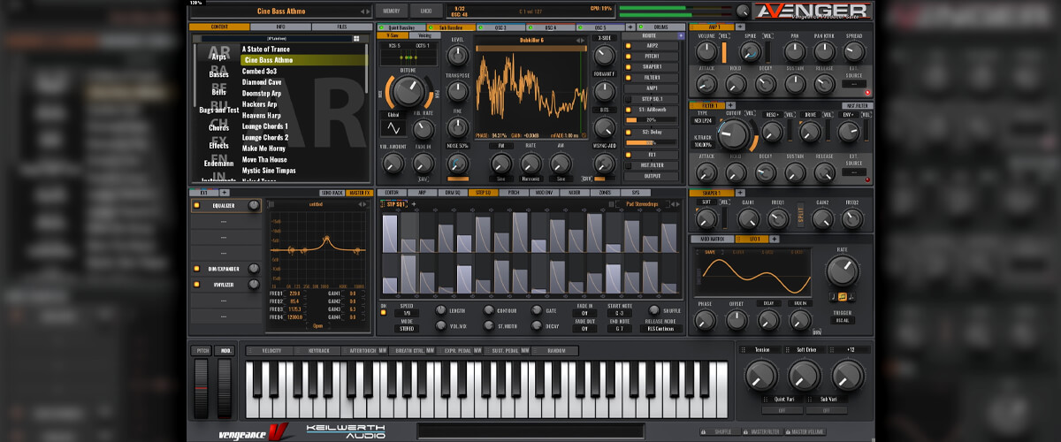This screenshot has height=442, width=1061.
Task: Open the LFO TRIGGER mode dropdown
Action: click(x=842, y=320)
